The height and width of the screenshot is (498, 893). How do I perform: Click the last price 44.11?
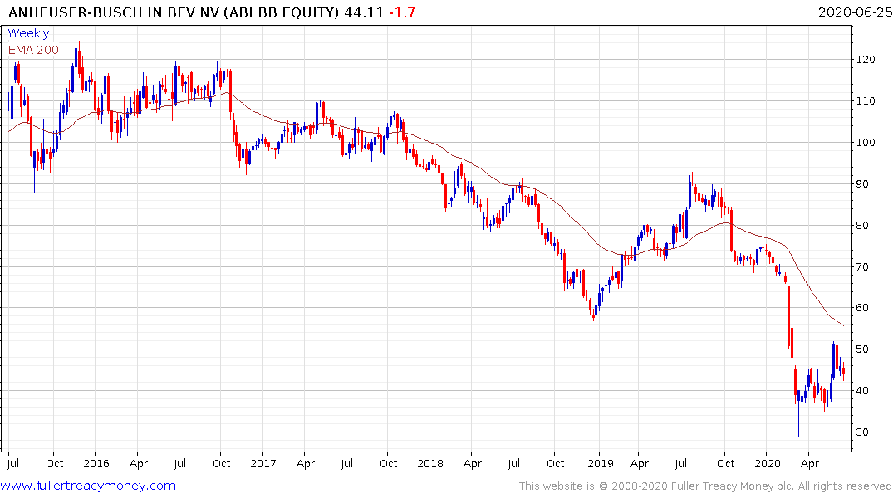pos(364,12)
